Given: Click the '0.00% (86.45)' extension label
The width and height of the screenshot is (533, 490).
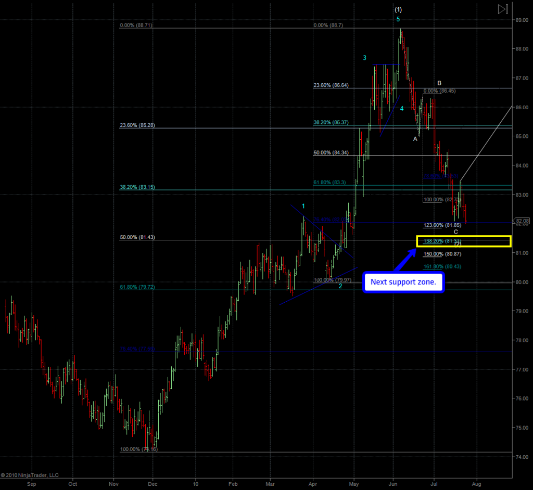Looking at the screenshot, I should tap(439, 91).
